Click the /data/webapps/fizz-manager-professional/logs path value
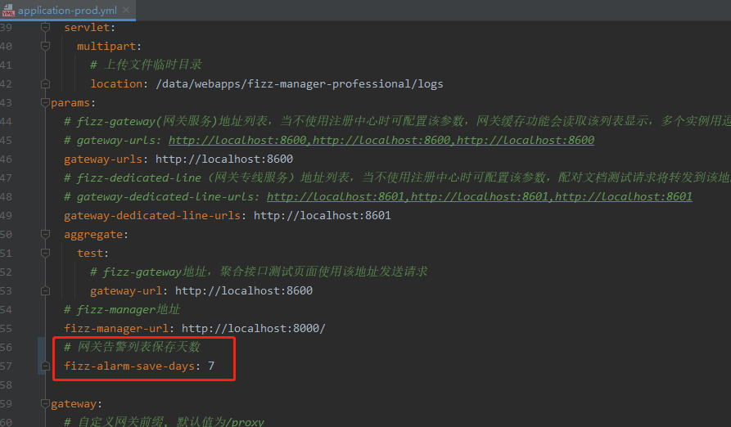 [x=300, y=83]
